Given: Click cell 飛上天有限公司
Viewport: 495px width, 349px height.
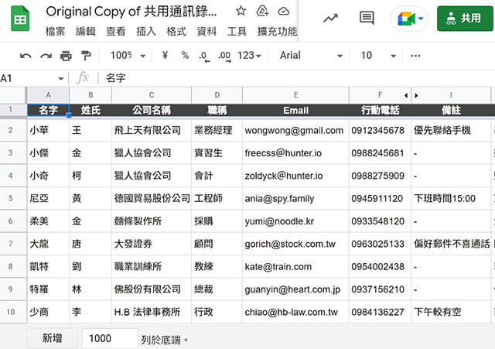Looking at the screenshot, I should [x=152, y=130].
